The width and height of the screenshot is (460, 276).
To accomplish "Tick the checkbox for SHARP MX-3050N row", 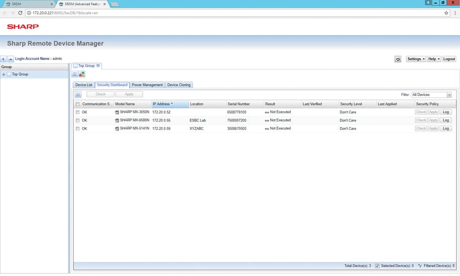I will coord(77,112).
